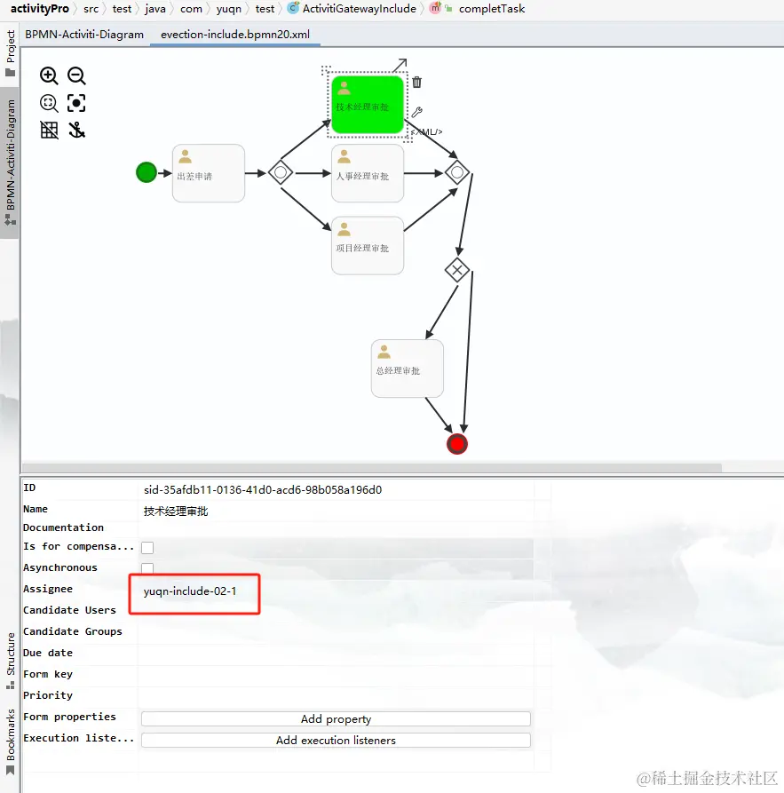Click the Add property button
The width and height of the screenshot is (784, 793).
tap(336, 718)
